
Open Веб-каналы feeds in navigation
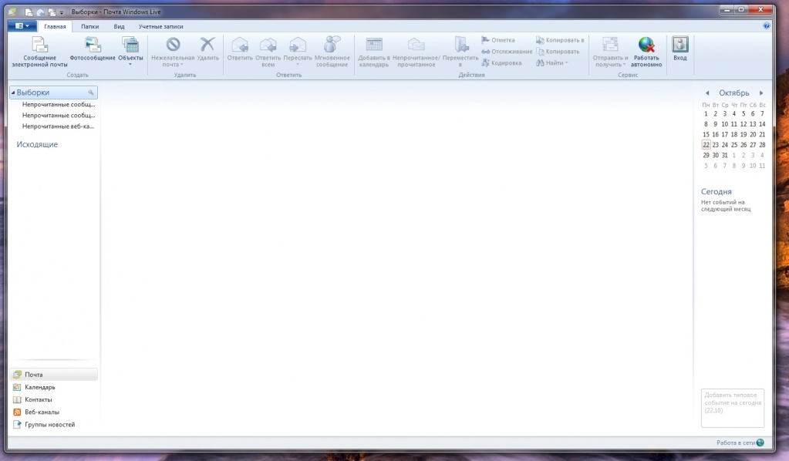click(41, 412)
